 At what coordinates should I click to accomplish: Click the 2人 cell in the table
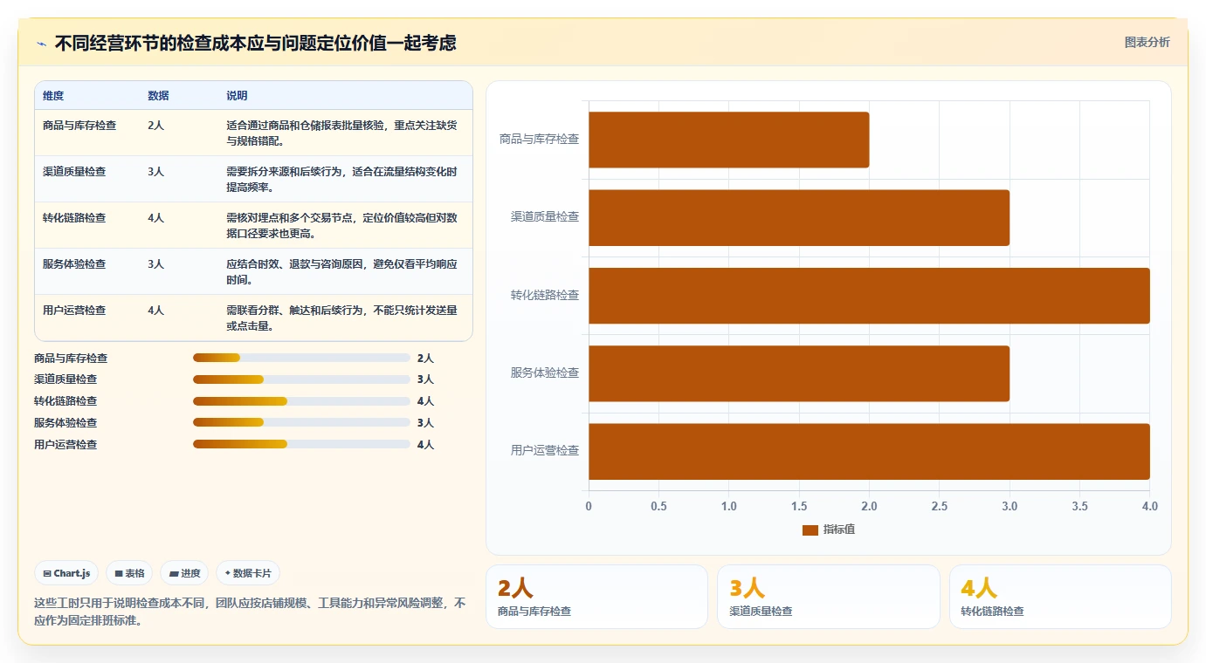(155, 126)
